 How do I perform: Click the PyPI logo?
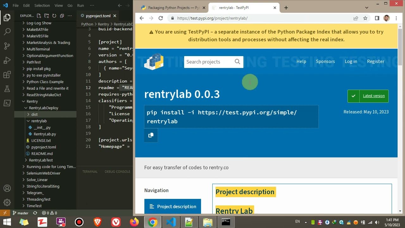pyautogui.click(x=154, y=61)
